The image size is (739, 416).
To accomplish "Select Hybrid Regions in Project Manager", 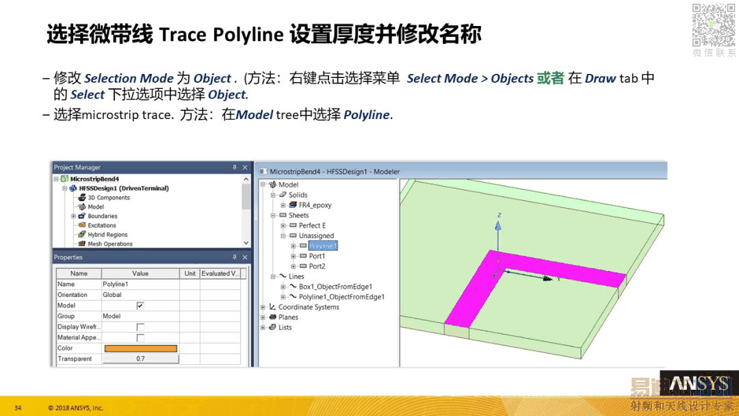I will point(107,235).
